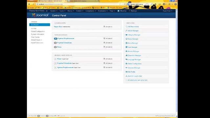Click the bookmark star in address bar
210x118 pixels.
pyautogui.click(x=120, y=4)
